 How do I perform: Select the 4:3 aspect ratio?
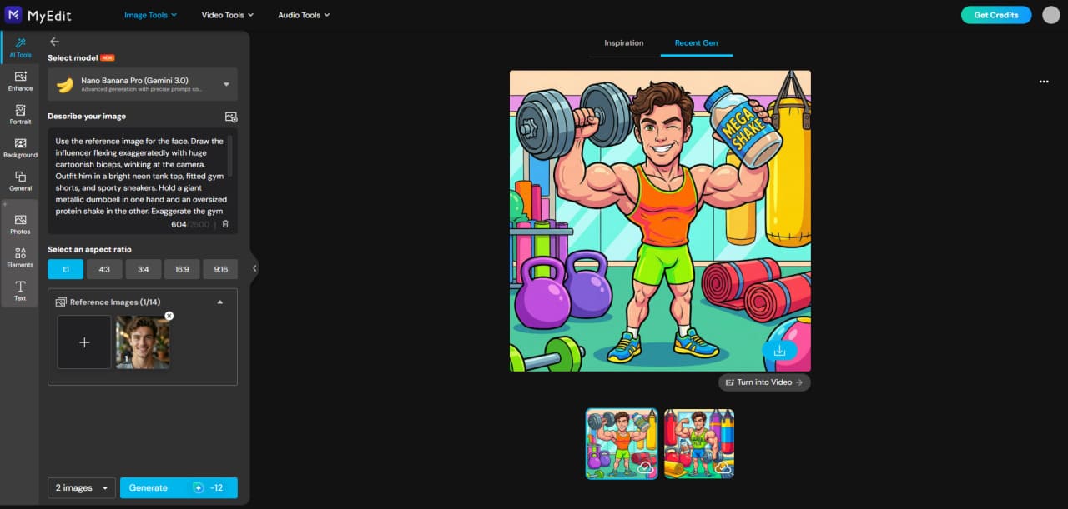(x=104, y=269)
